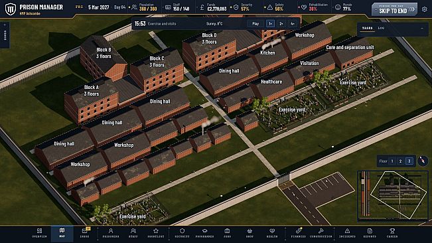
Task: Click the Play button
Action: 255,24
